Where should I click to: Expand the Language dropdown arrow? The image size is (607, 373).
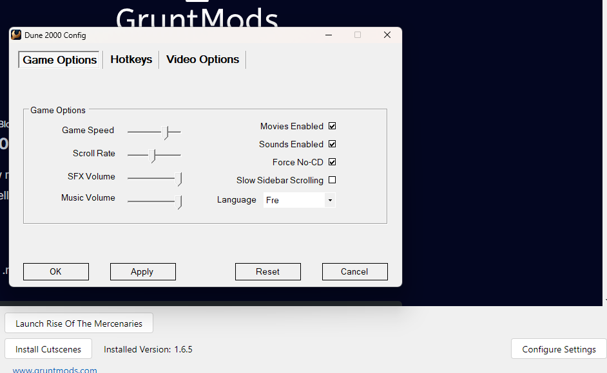(x=330, y=200)
